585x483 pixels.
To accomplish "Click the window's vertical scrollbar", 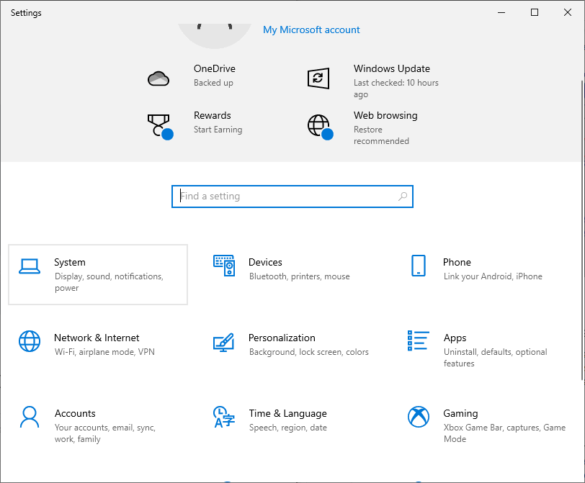I will point(581,216).
